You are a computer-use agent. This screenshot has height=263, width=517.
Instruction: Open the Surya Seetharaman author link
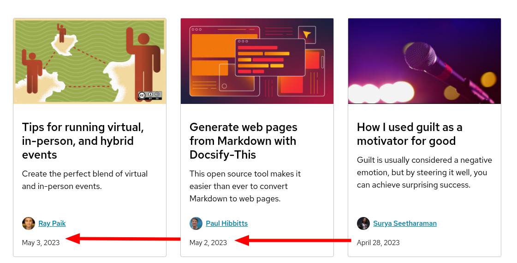point(405,223)
